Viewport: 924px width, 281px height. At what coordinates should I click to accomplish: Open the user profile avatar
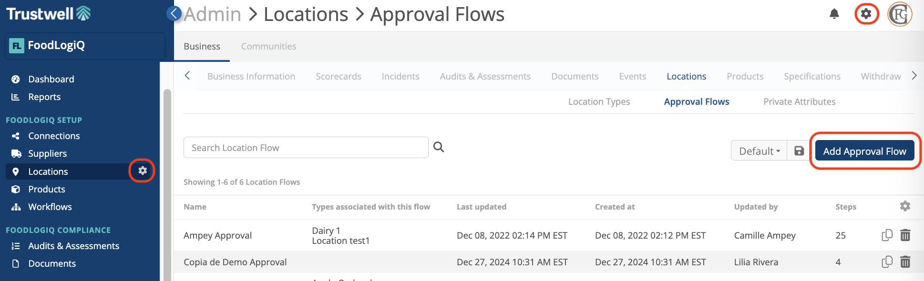899,14
